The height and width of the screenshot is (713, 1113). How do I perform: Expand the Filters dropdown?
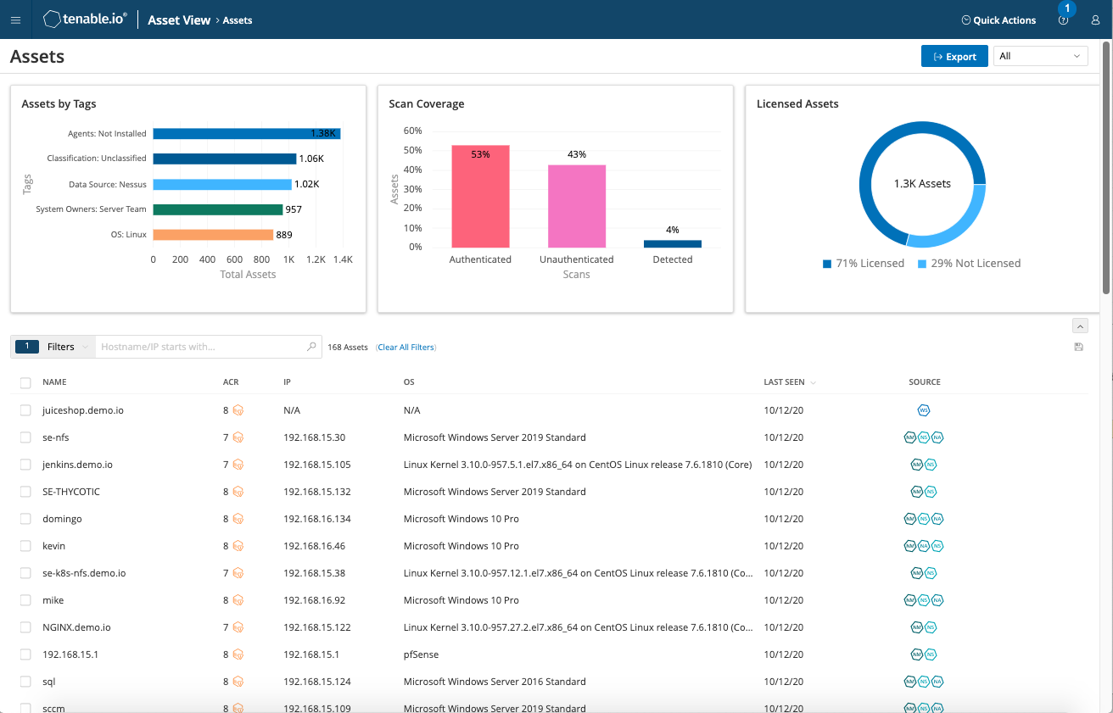[x=66, y=347]
